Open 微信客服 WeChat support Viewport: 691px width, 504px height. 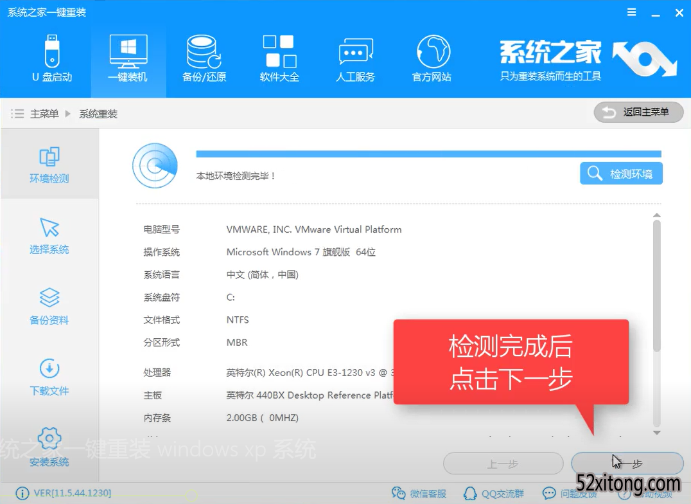point(419,494)
